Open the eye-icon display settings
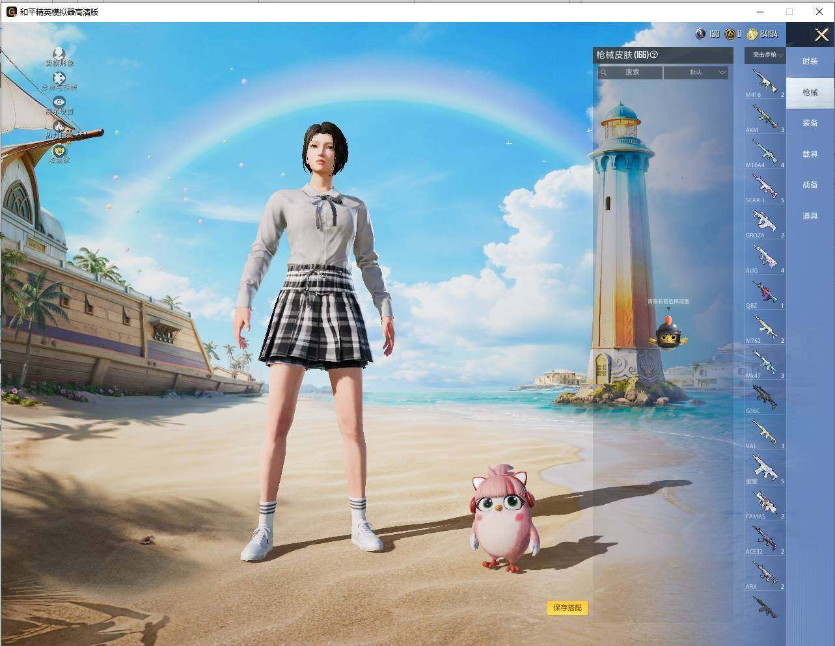The width and height of the screenshot is (835, 646). tap(59, 101)
